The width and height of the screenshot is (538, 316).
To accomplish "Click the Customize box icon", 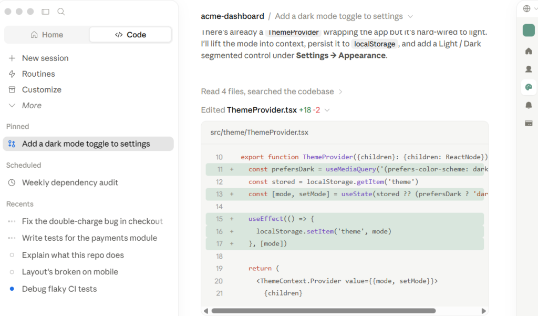I will click(12, 90).
